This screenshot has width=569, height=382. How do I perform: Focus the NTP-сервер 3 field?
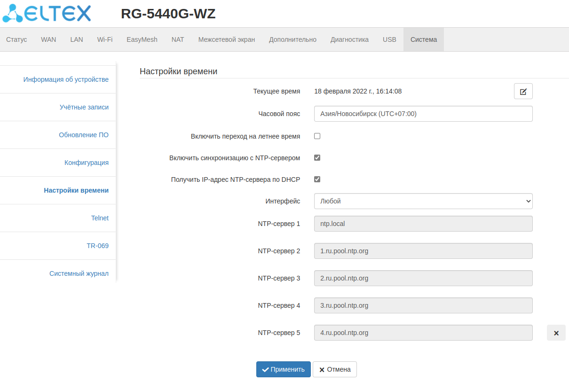[423, 278]
